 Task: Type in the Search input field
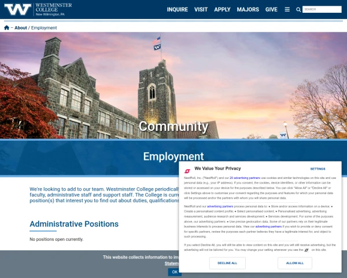pos(322,10)
